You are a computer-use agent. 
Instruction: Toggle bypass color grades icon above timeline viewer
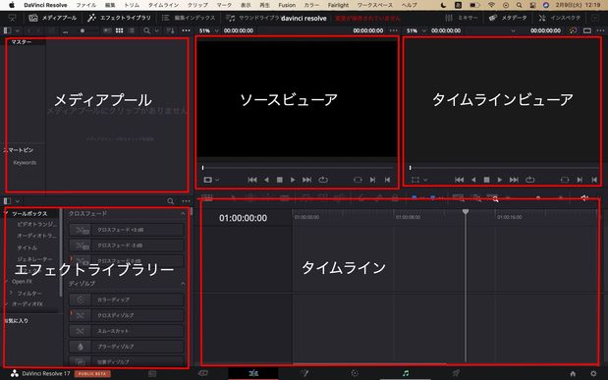[x=573, y=30]
